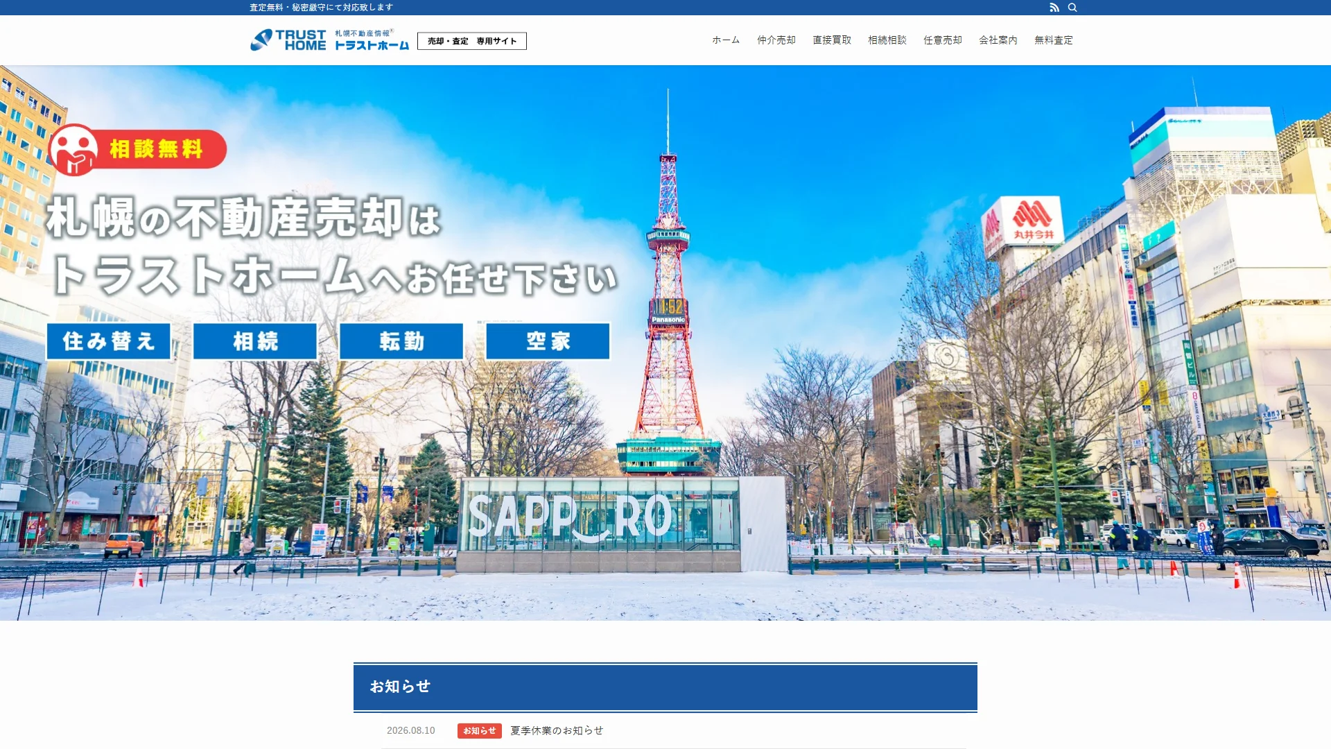Click the 2026.08.10 news date
This screenshot has width=1331, height=749.
[x=411, y=730]
